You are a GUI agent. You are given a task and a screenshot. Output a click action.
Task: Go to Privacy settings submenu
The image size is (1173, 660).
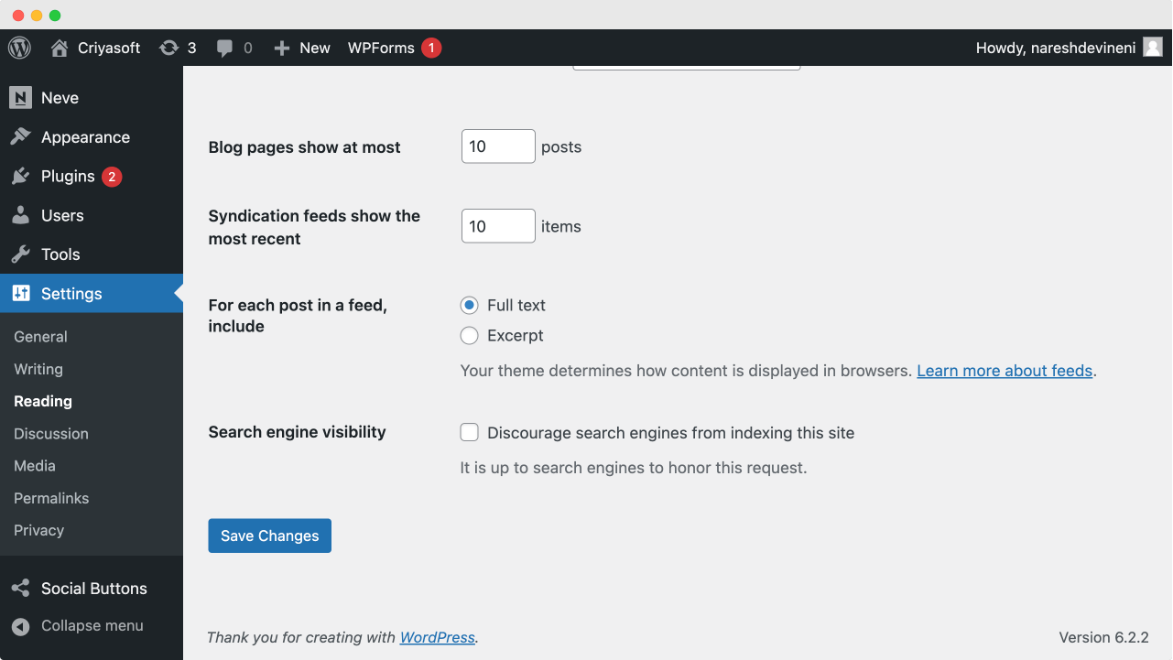[38, 530]
